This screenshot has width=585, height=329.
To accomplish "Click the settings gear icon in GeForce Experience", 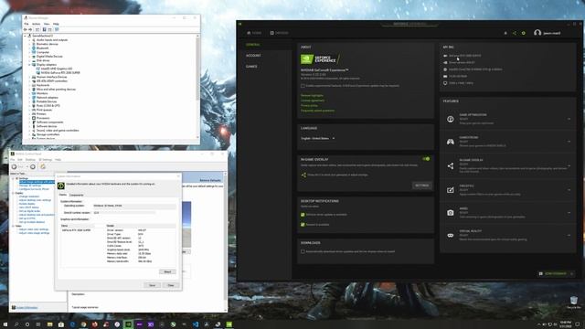I will [524, 33].
